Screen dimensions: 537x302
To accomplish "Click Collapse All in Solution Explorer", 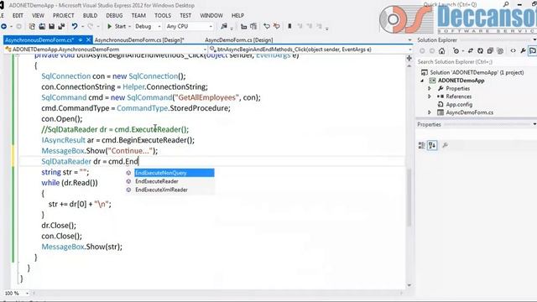I will coord(490,51).
